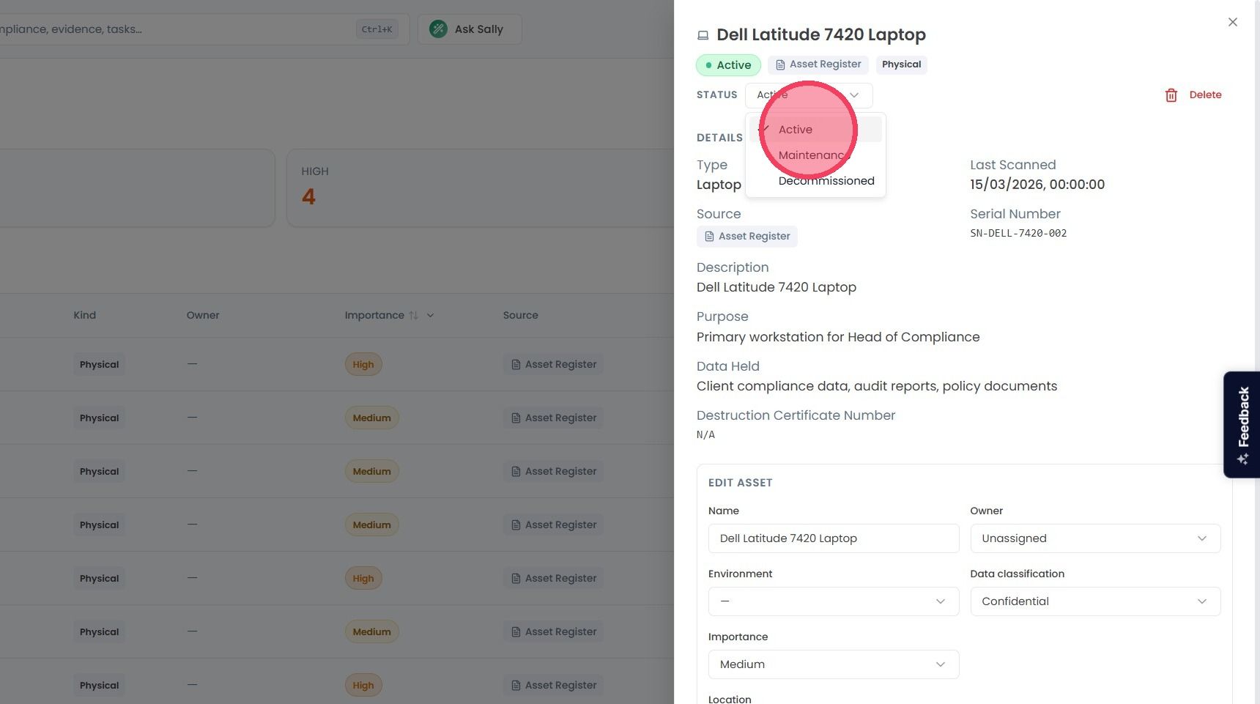Screen dimensions: 1260x704
Task: Click the Physical badge under the asset title
Action: [x=901, y=64]
